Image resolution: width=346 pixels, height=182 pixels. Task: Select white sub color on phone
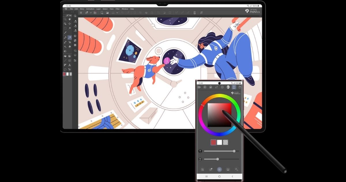[x=219, y=142]
